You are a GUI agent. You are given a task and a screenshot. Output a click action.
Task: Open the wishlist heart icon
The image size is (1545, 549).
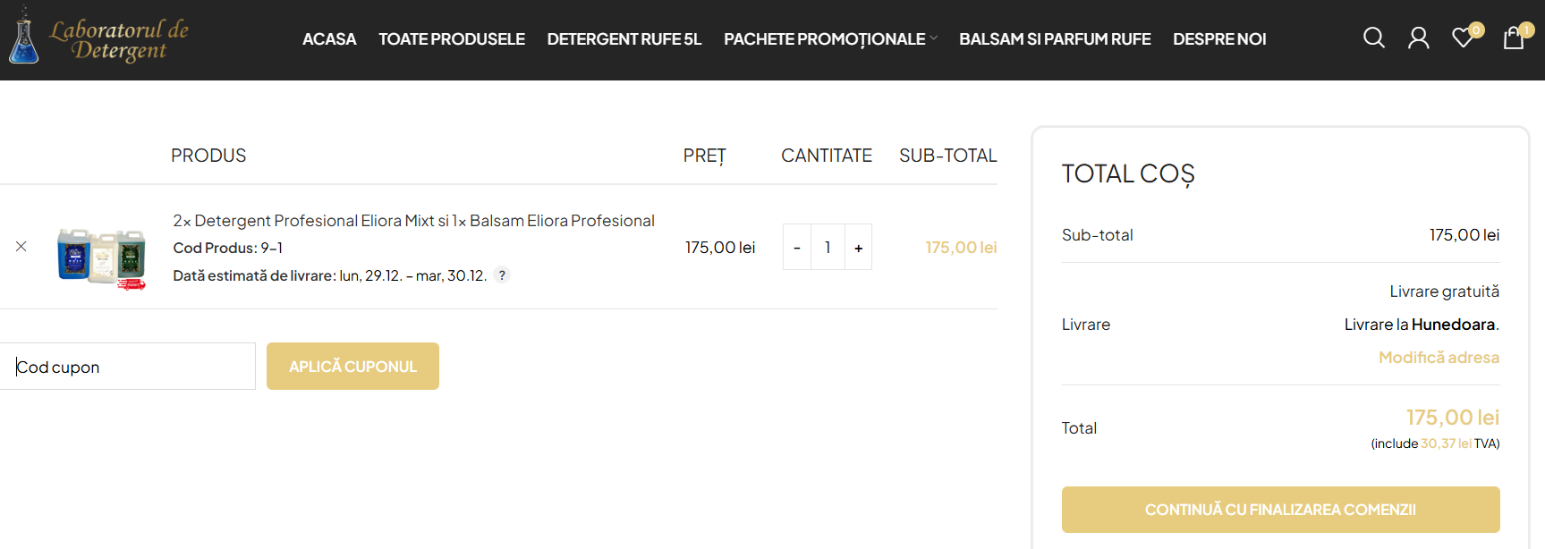tap(1463, 38)
